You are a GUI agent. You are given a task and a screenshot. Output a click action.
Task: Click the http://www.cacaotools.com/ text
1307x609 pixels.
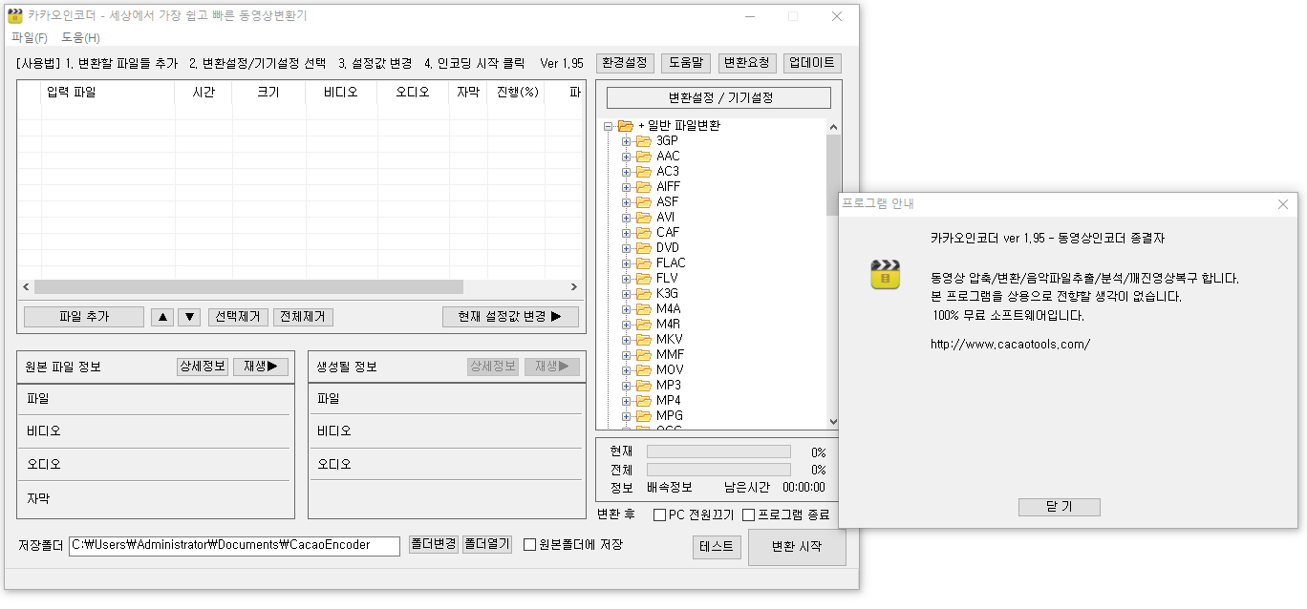[1010, 344]
